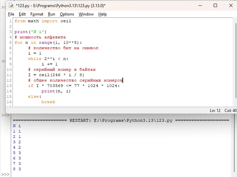
Task: Open the Options menu
Action: (67, 14)
